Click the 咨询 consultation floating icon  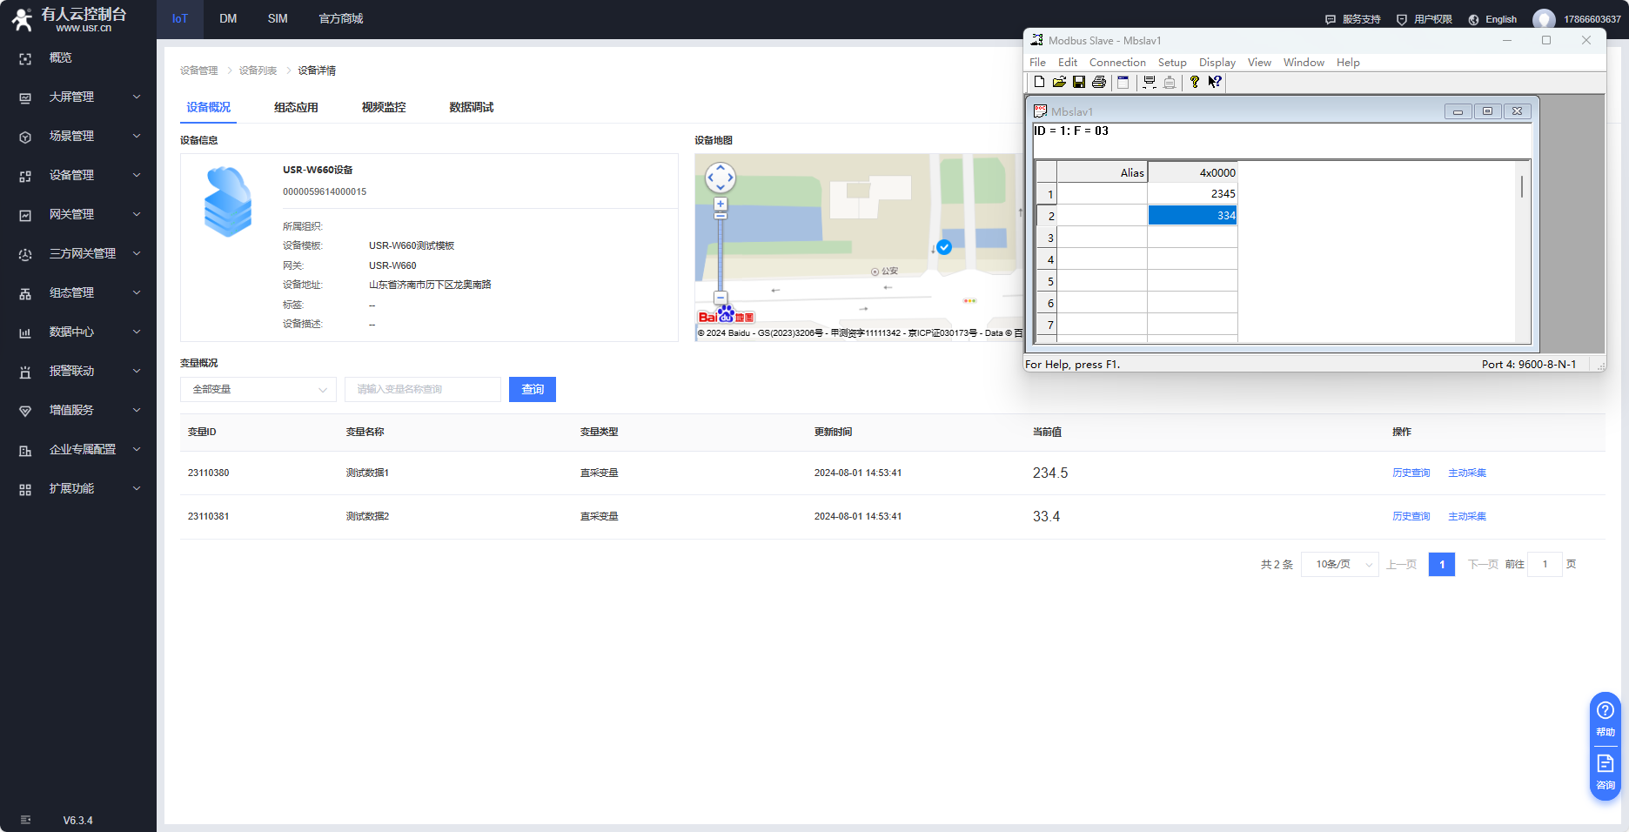pyautogui.click(x=1606, y=771)
